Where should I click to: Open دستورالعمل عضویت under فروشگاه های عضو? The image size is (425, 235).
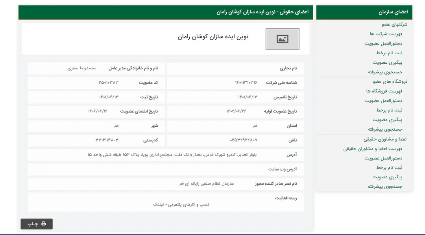coord(383,100)
